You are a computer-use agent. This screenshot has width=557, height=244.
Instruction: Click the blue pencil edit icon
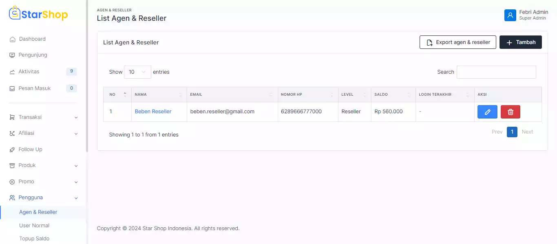487,112
